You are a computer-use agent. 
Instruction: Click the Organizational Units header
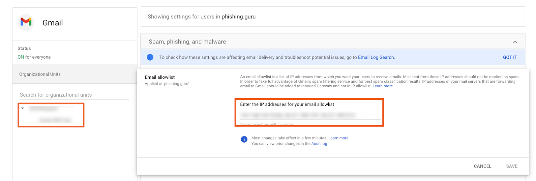point(40,74)
